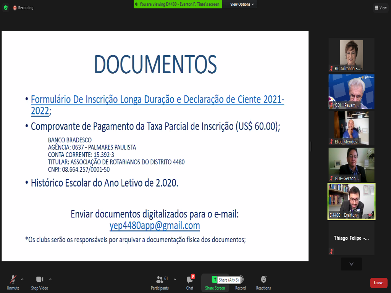Screen dimensions: 391x293
Task: Switch layout with the View icon
Action: point(380,8)
